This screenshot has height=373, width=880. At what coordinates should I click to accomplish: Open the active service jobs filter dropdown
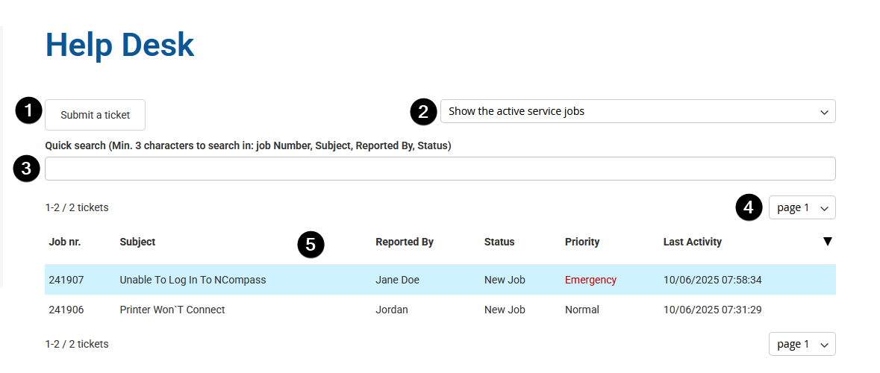pyautogui.click(x=637, y=111)
